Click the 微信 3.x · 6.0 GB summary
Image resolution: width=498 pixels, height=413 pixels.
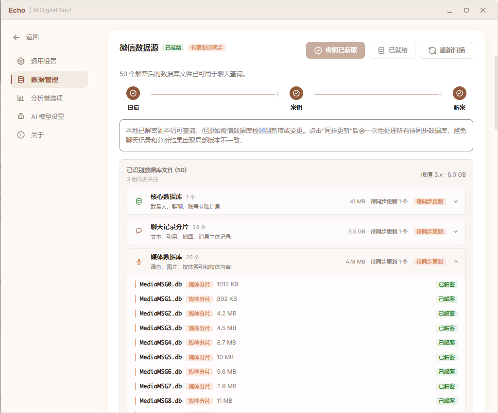444,174
